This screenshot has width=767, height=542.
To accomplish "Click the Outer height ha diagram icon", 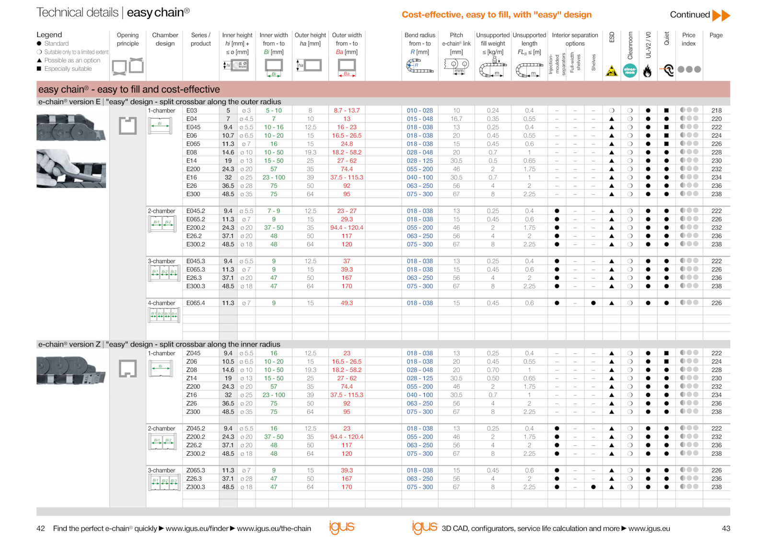I will 310,65.
